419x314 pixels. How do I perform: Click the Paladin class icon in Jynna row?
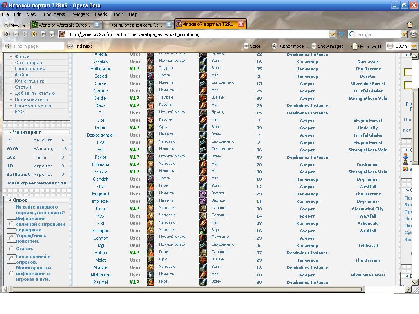(203, 208)
